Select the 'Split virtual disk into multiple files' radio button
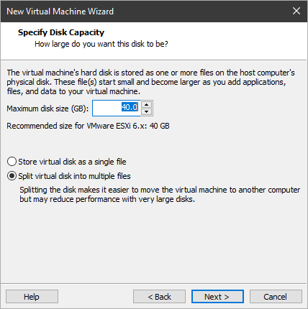This screenshot has width=308, height=309. pos(12,176)
